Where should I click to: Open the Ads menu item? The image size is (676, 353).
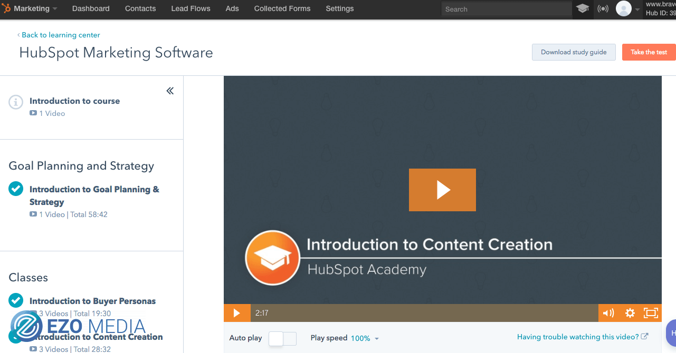pos(232,8)
